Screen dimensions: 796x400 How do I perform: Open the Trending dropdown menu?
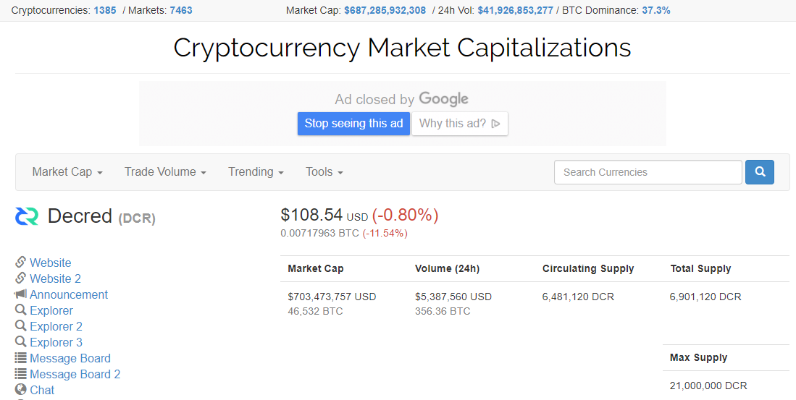[256, 172]
